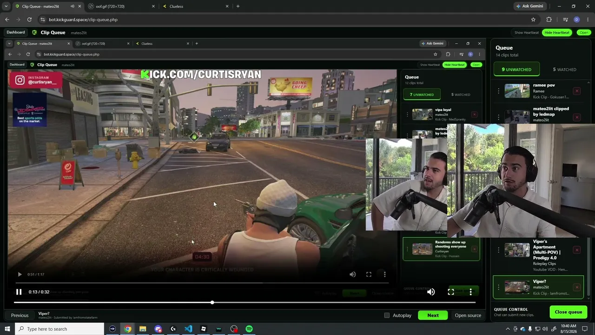Open the Windows Start menu
This screenshot has height=335, width=595.
[x=7, y=329]
